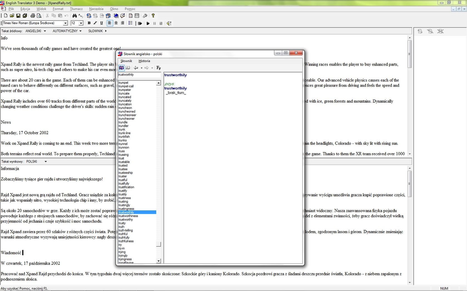Open the Okno menu

coord(114,9)
